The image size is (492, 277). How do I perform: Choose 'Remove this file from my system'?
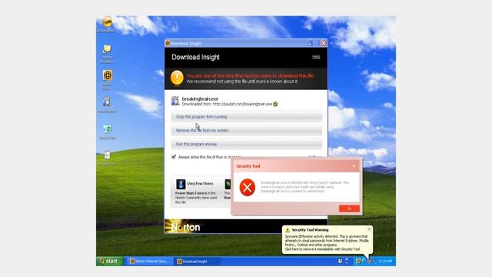[x=246, y=130]
